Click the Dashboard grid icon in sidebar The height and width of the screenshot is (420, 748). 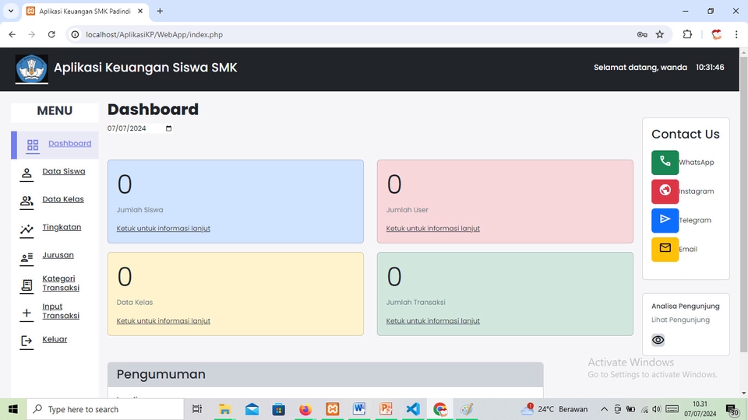(33, 145)
